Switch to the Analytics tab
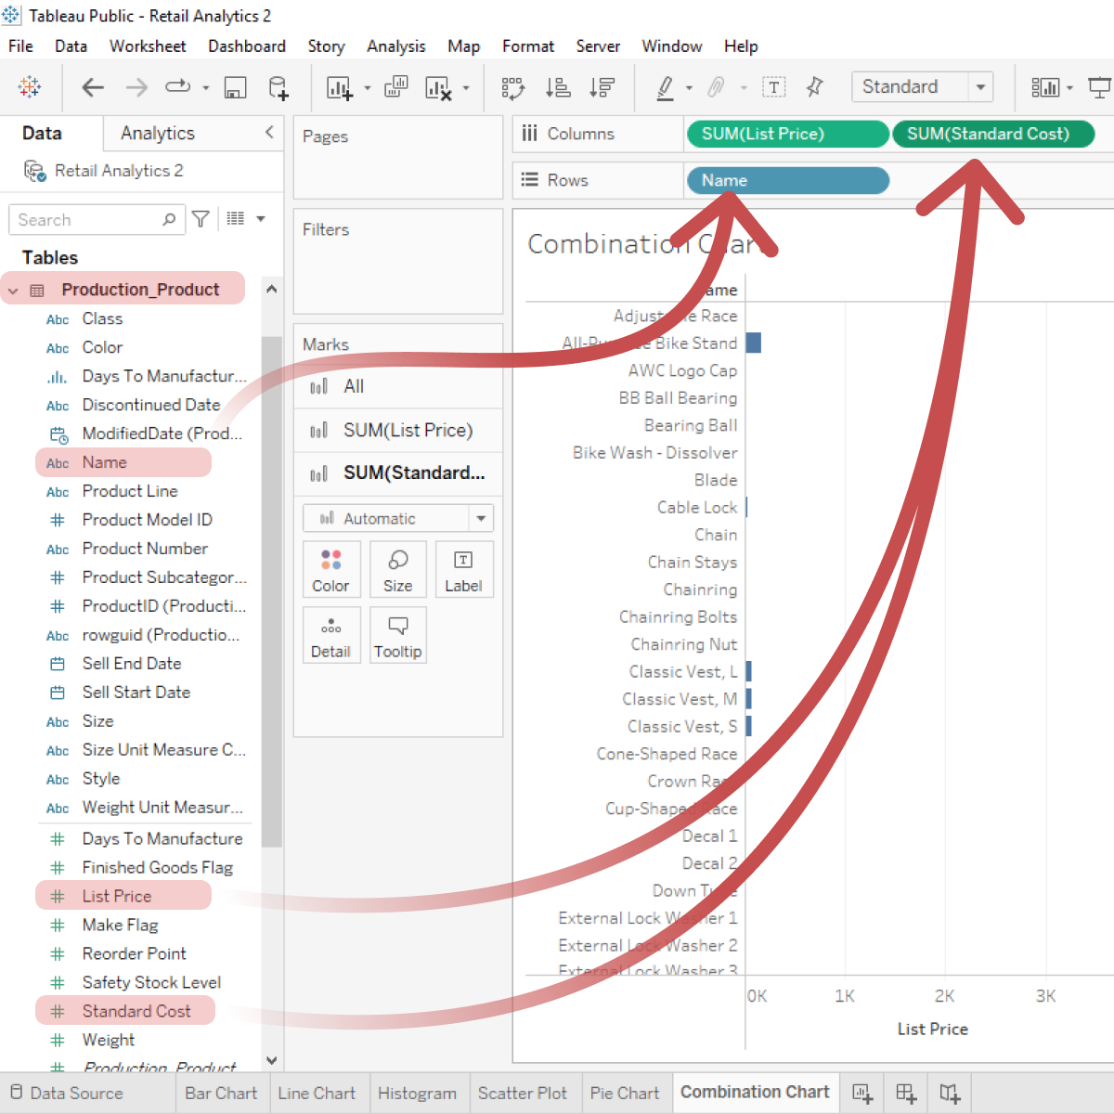Image resolution: width=1114 pixels, height=1114 pixels. [x=156, y=133]
